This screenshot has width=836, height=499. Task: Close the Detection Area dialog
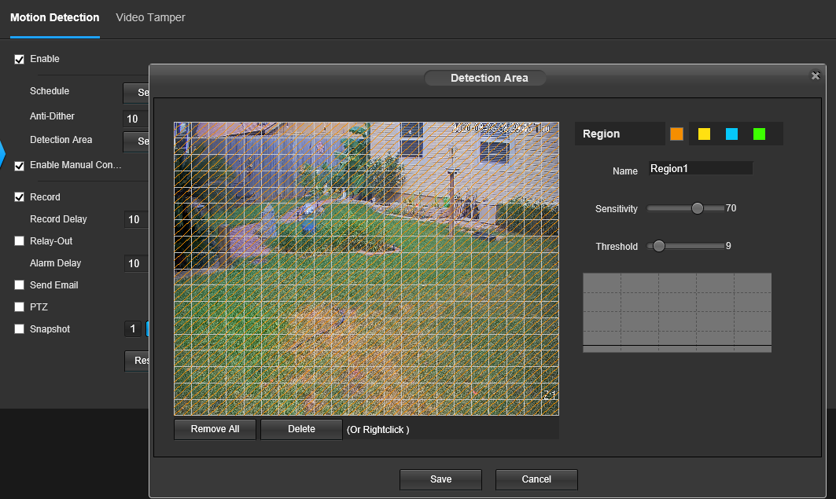(x=816, y=75)
